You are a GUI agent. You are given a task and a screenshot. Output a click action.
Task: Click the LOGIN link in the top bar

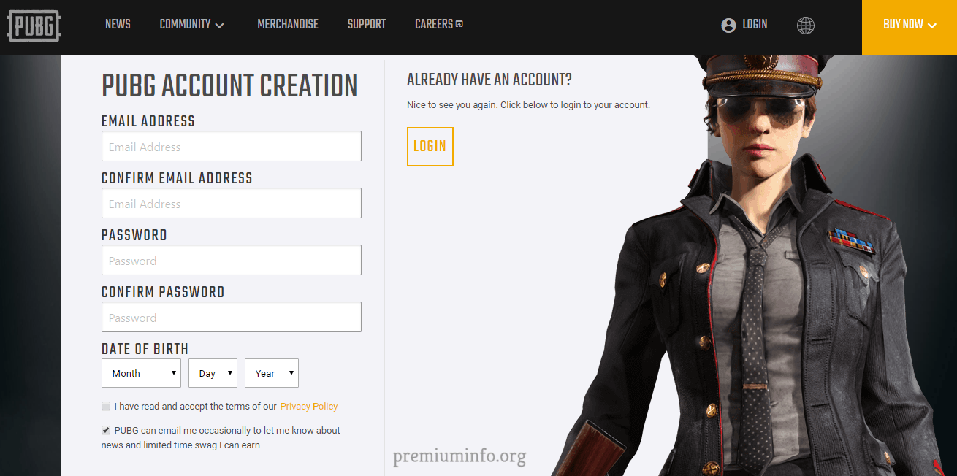[755, 24]
